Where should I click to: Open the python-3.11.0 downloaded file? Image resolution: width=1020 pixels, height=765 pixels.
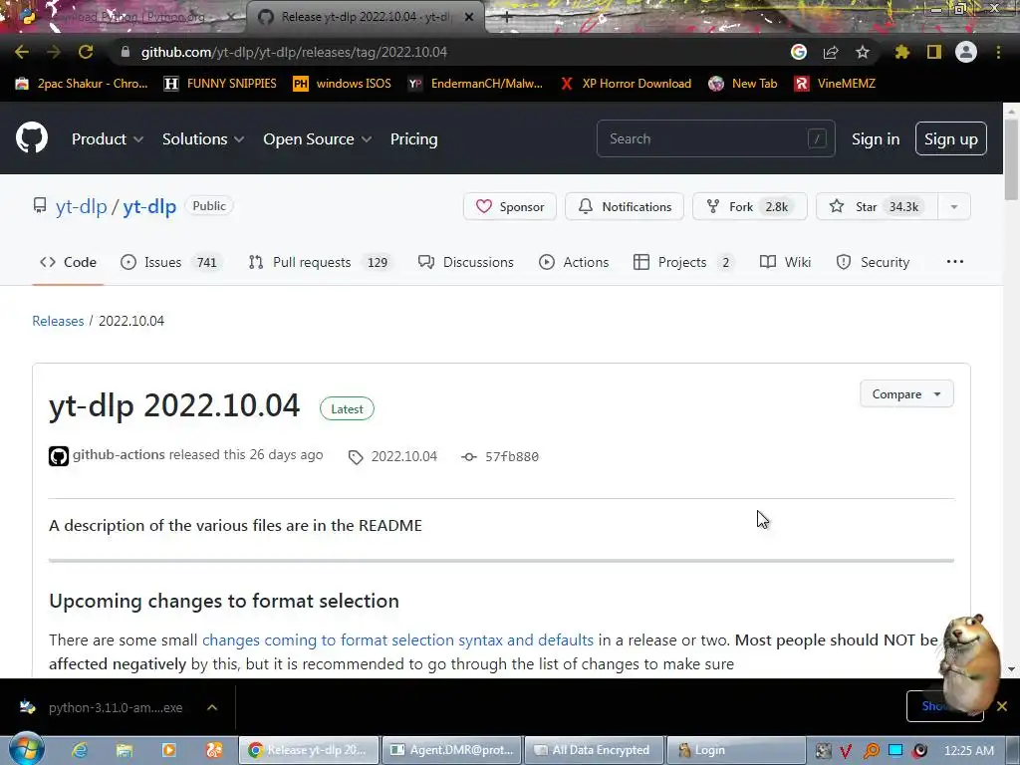pyautogui.click(x=104, y=707)
